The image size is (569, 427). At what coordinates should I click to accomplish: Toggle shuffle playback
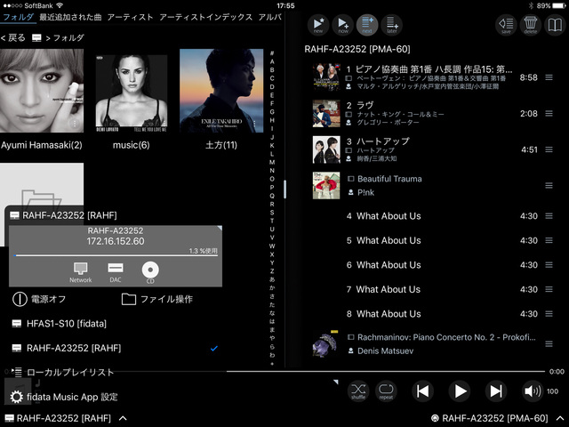tap(358, 391)
